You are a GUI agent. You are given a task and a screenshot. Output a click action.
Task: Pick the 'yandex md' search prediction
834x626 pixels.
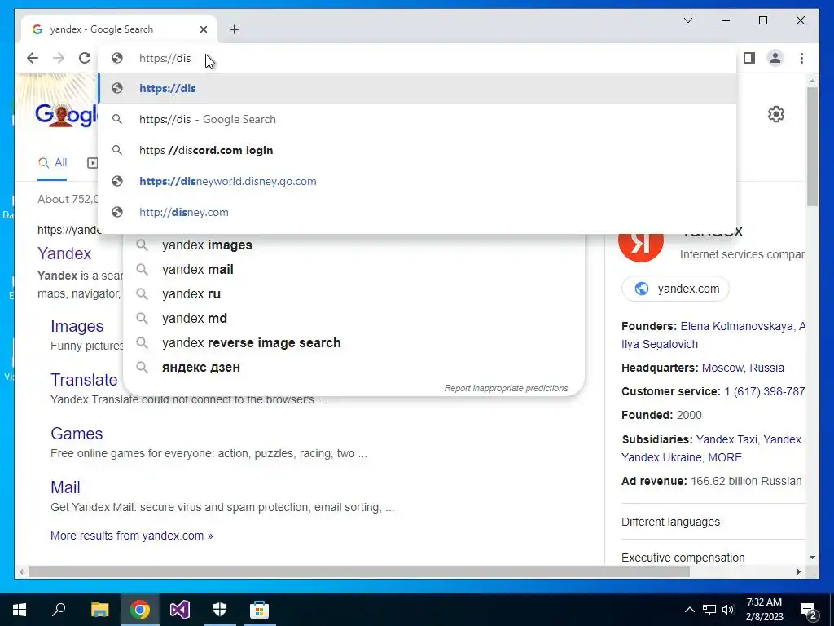pos(353,319)
